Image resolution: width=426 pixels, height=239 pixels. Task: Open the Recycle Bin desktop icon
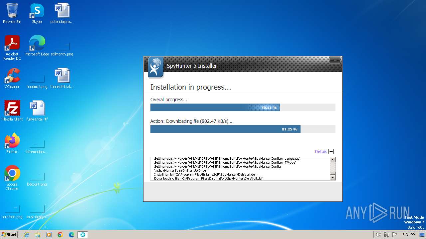pos(12,13)
